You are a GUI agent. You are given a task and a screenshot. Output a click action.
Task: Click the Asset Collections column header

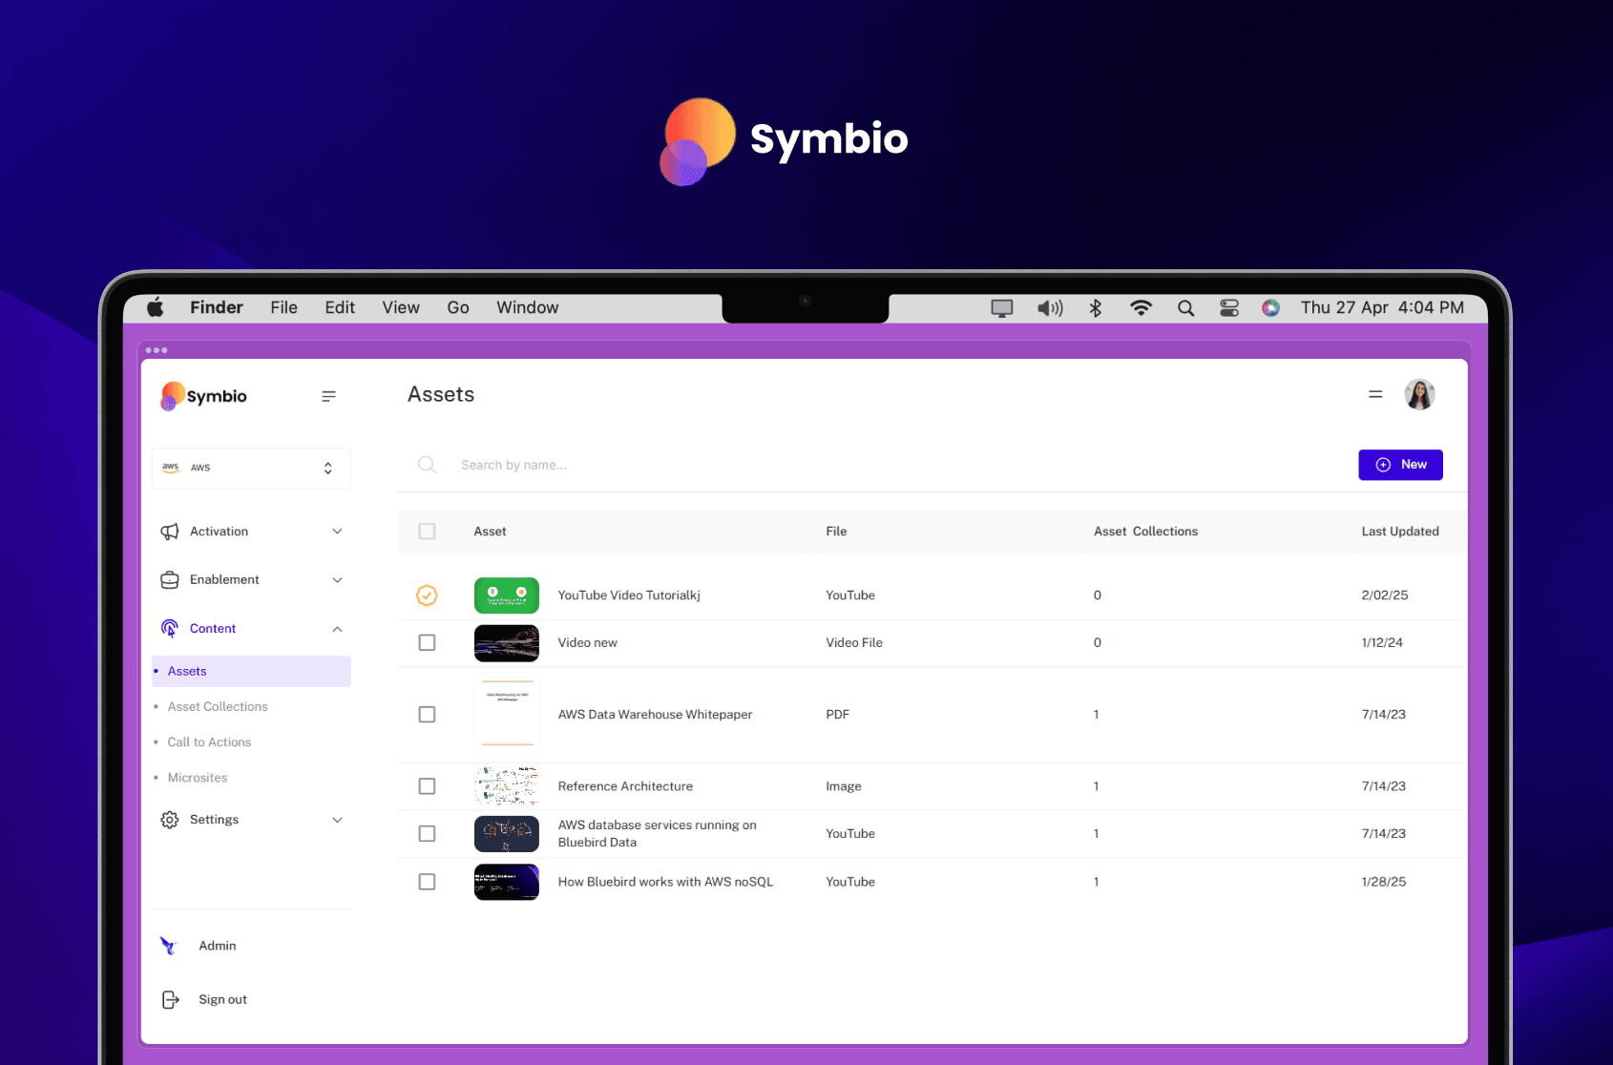click(x=1145, y=532)
